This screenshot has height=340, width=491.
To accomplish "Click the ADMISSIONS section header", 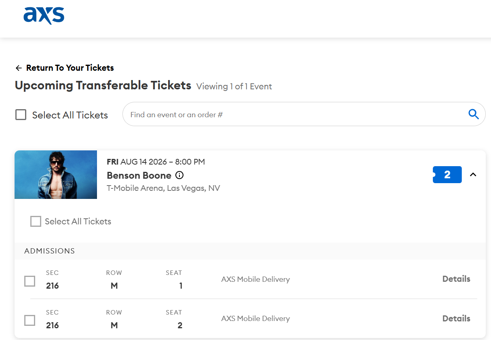I will pos(50,251).
